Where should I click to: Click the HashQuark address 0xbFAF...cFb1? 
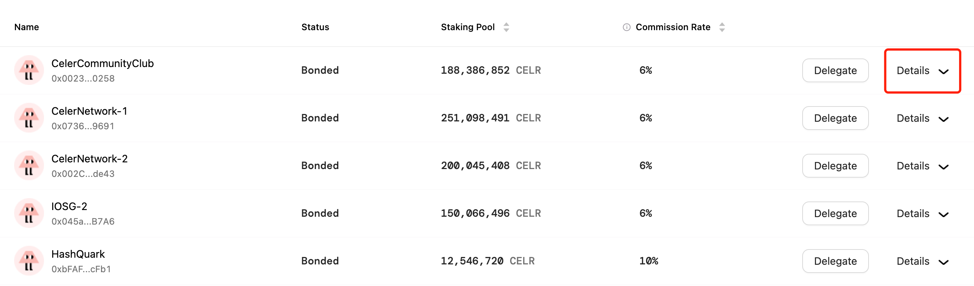81,269
